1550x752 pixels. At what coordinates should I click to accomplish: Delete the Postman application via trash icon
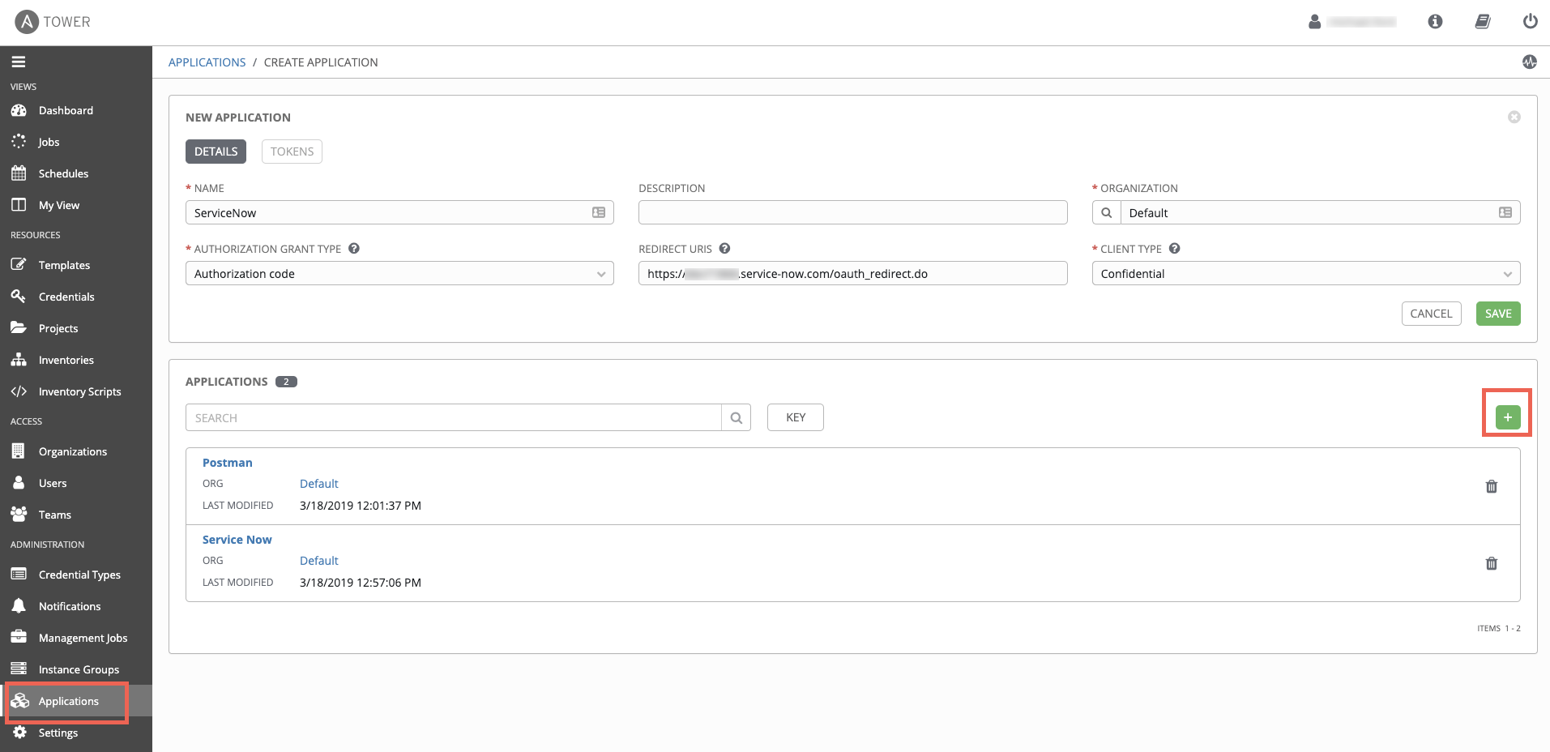pyautogui.click(x=1491, y=486)
